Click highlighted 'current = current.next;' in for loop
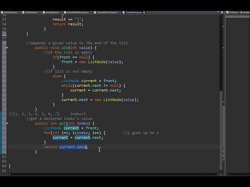The height and width of the screenshot is (187, 250). pyautogui.click(x=78, y=138)
